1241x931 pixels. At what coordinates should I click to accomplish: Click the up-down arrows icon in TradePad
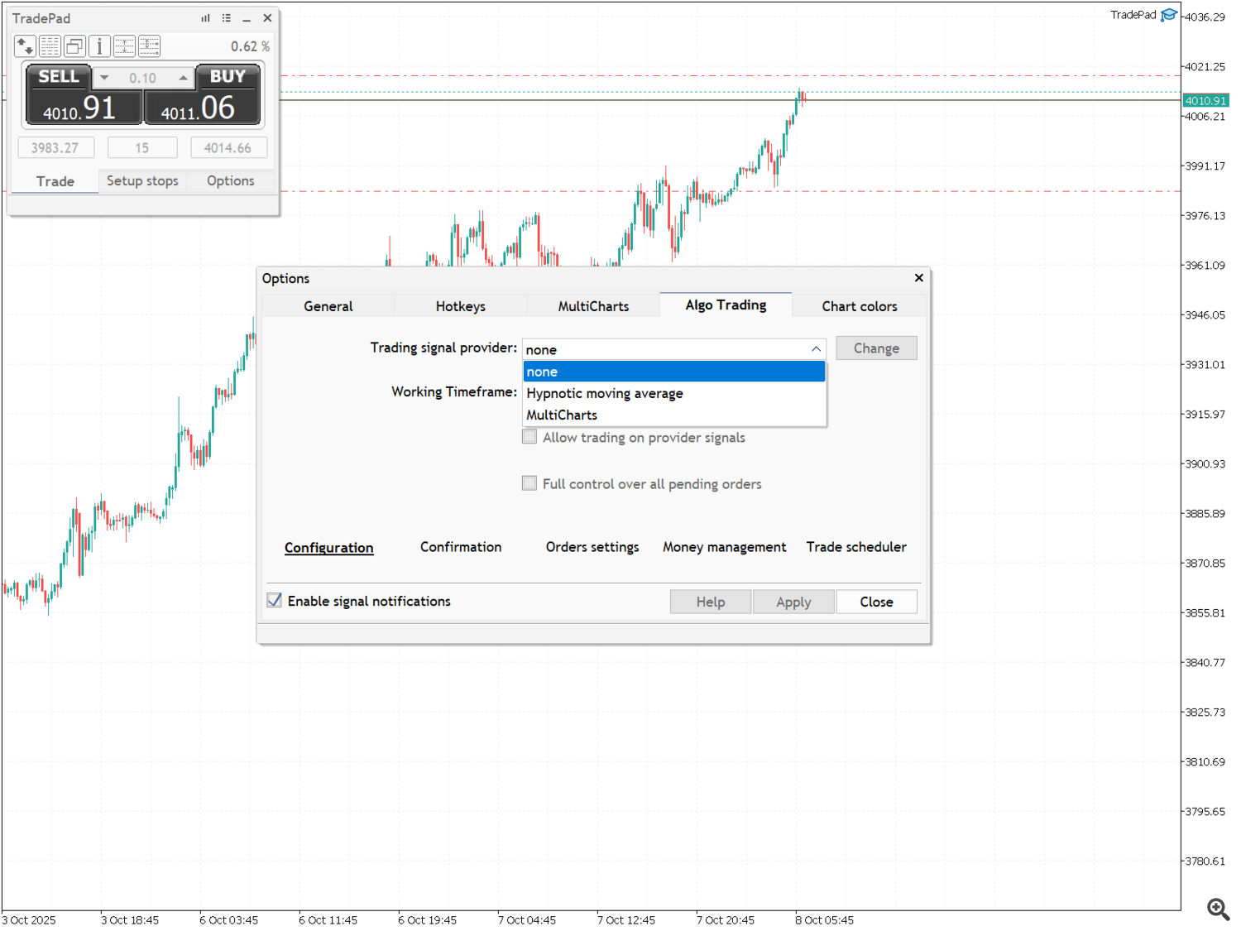click(25, 46)
